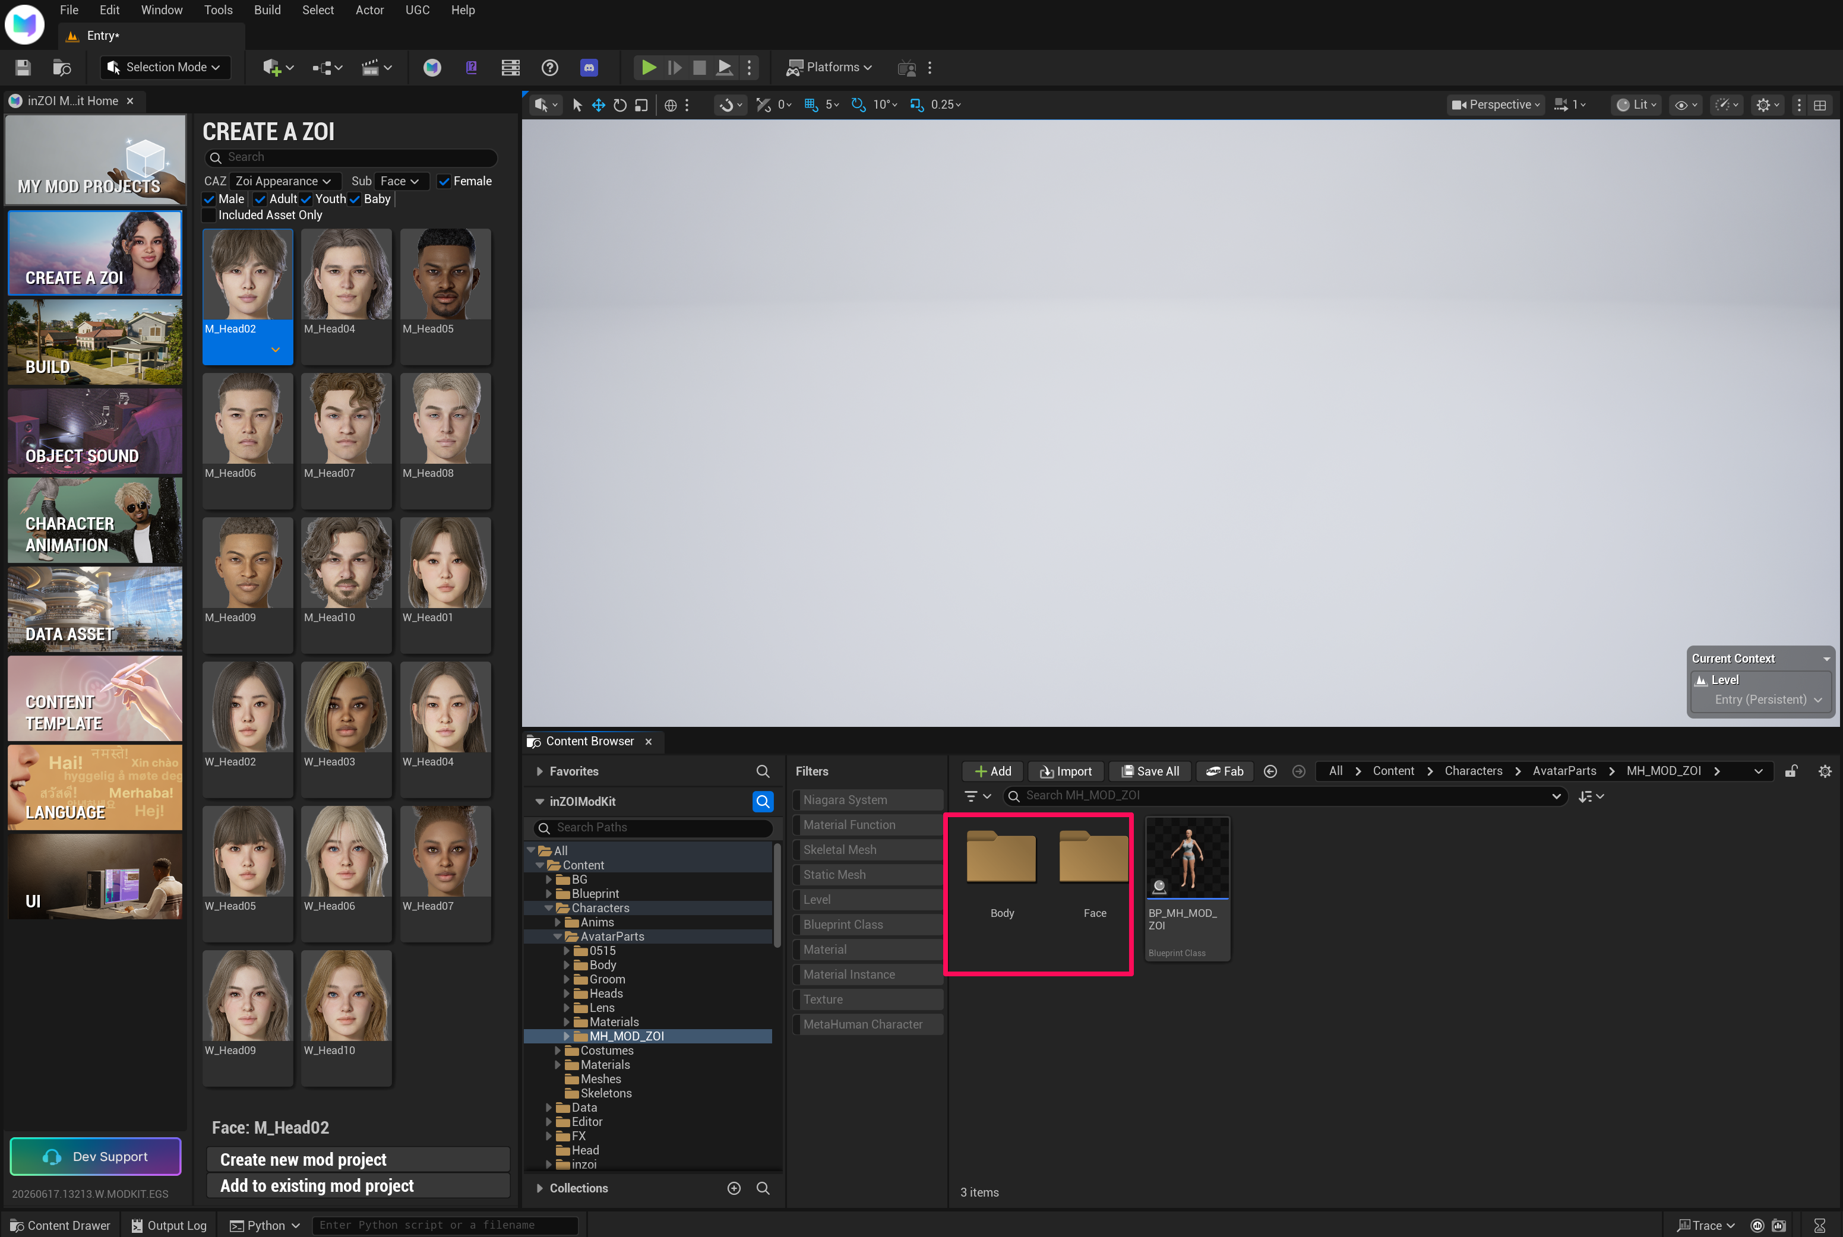Toggle the Youth checkbox
Image resolution: width=1843 pixels, height=1237 pixels.
pos(306,200)
